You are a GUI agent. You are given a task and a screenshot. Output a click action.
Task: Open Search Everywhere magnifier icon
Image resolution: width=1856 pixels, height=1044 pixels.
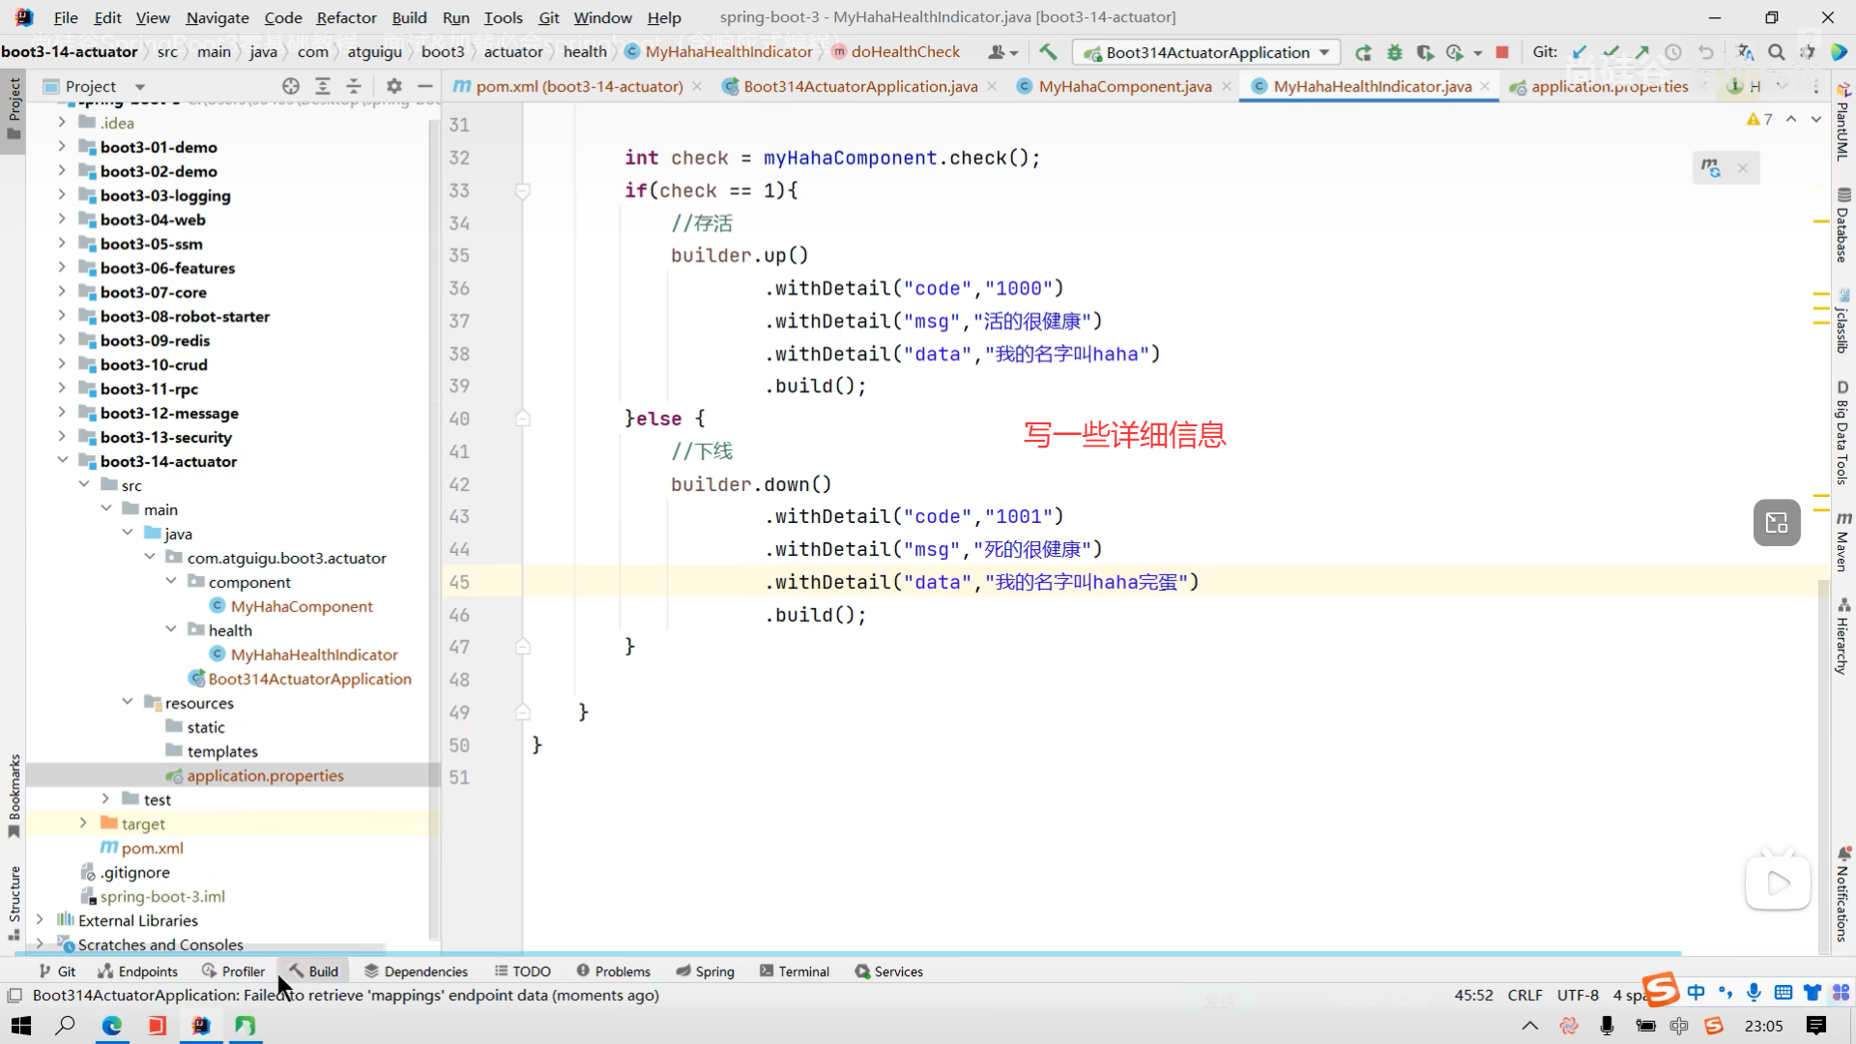click(1776, 52)
